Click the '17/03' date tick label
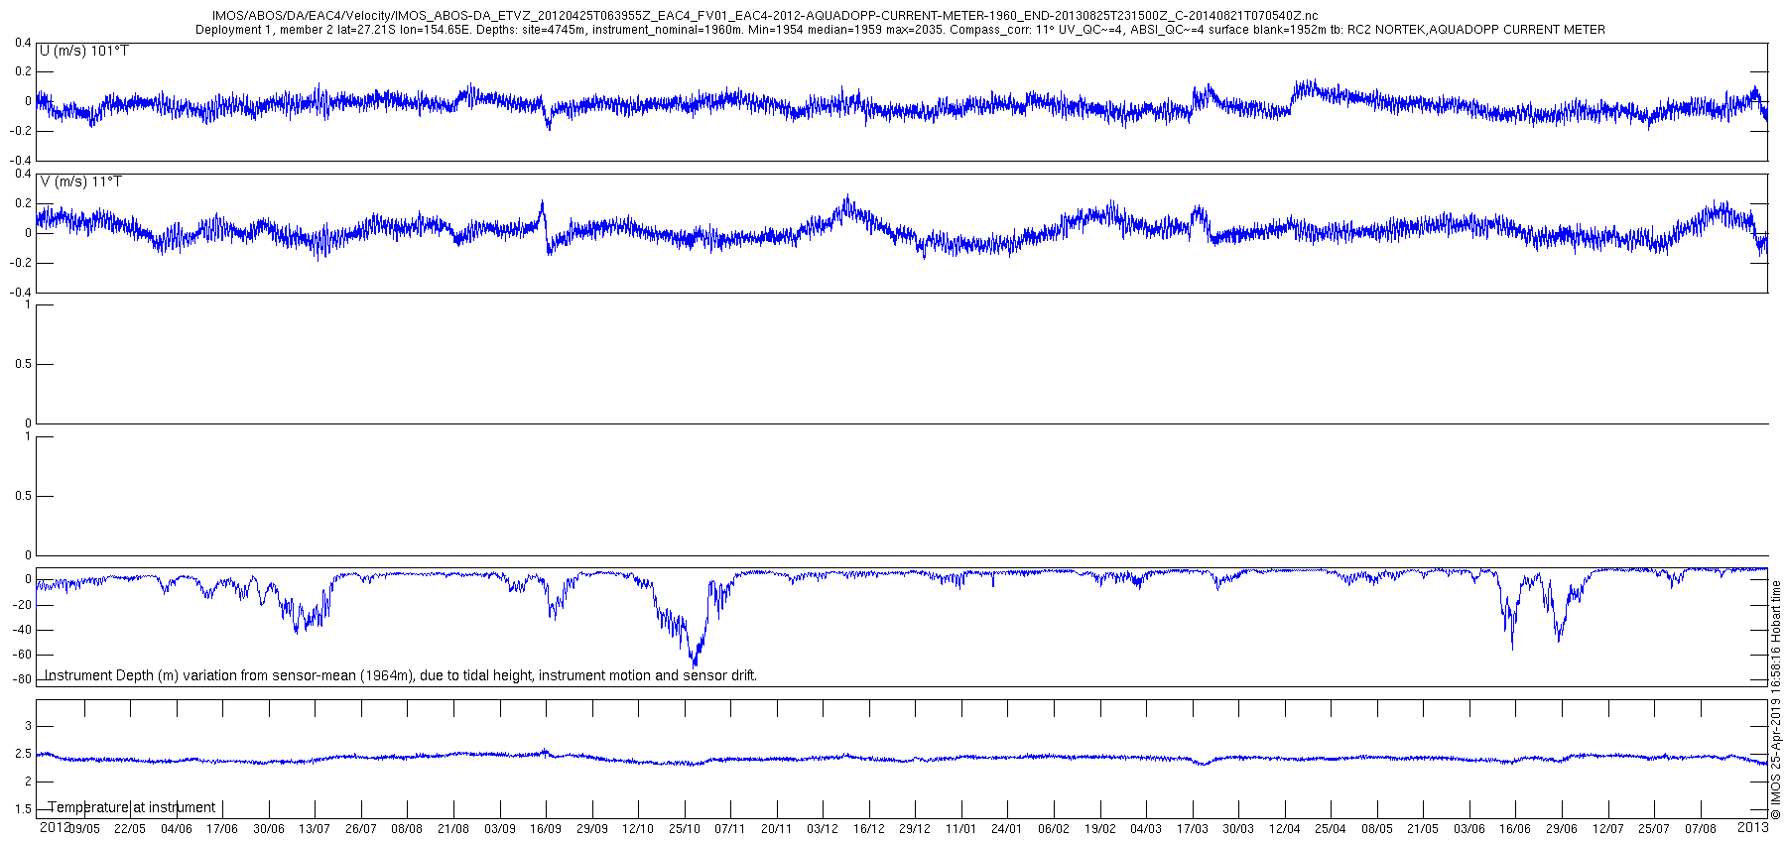 [1193, 829]
